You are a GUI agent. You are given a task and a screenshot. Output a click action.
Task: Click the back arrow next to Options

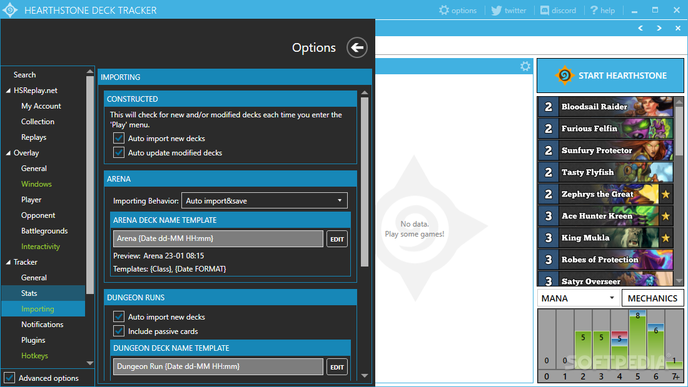(357, 47)
